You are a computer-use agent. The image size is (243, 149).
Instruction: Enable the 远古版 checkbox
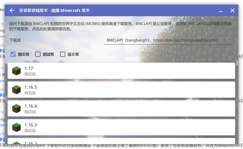point(63,54)
